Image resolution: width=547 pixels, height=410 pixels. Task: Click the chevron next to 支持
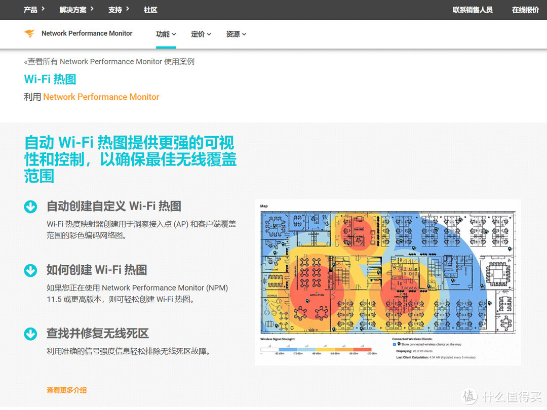128,9
